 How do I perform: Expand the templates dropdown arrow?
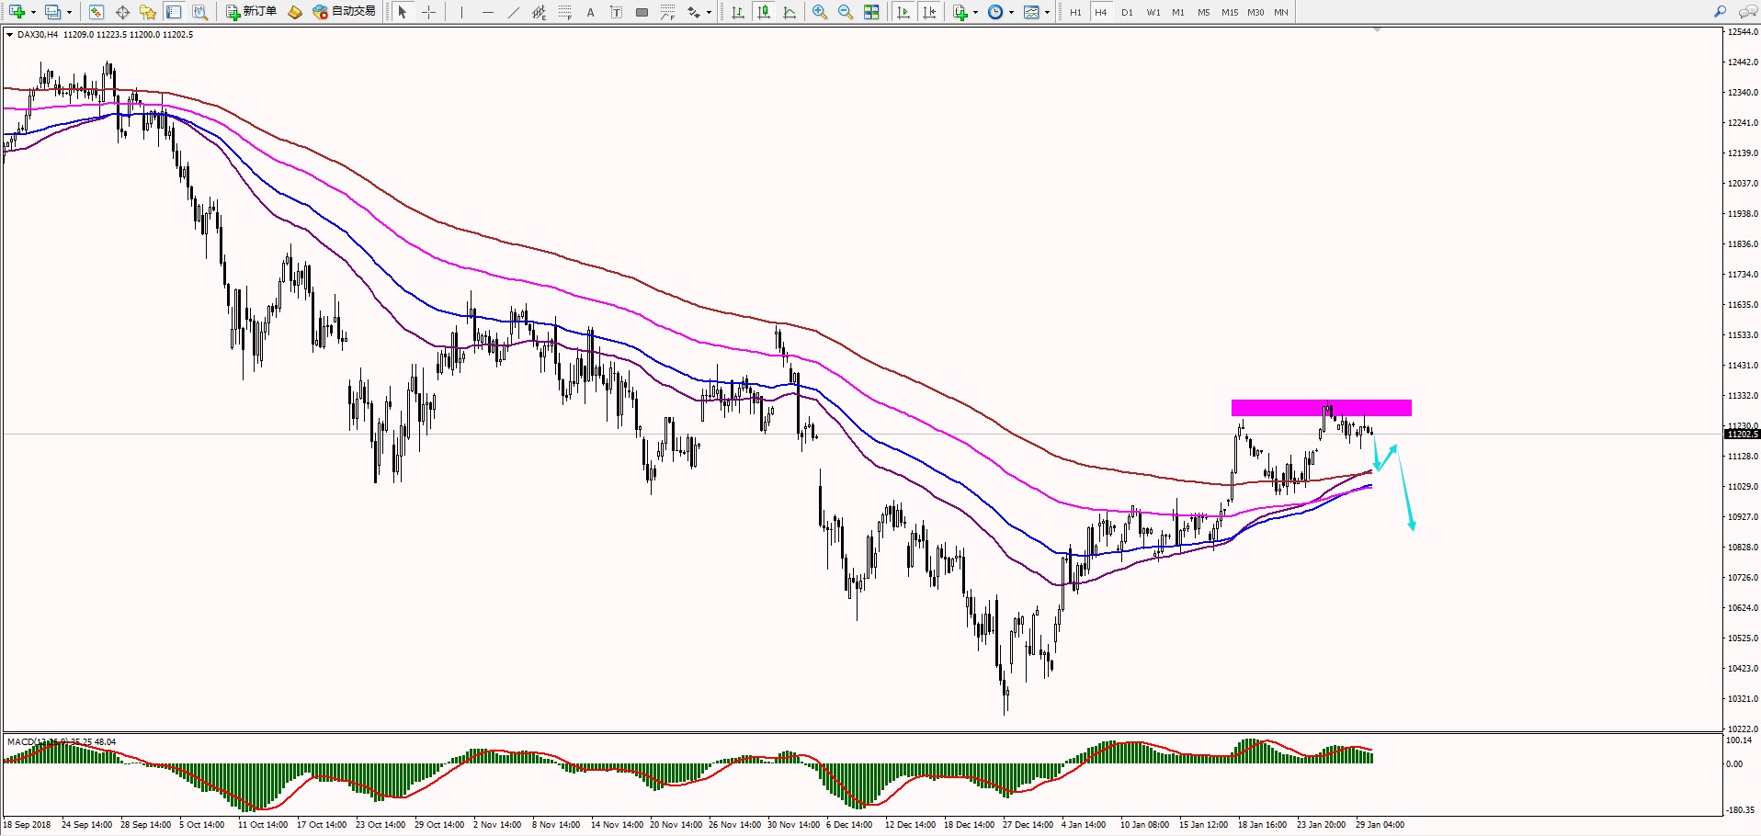[x=1047, y=12]
